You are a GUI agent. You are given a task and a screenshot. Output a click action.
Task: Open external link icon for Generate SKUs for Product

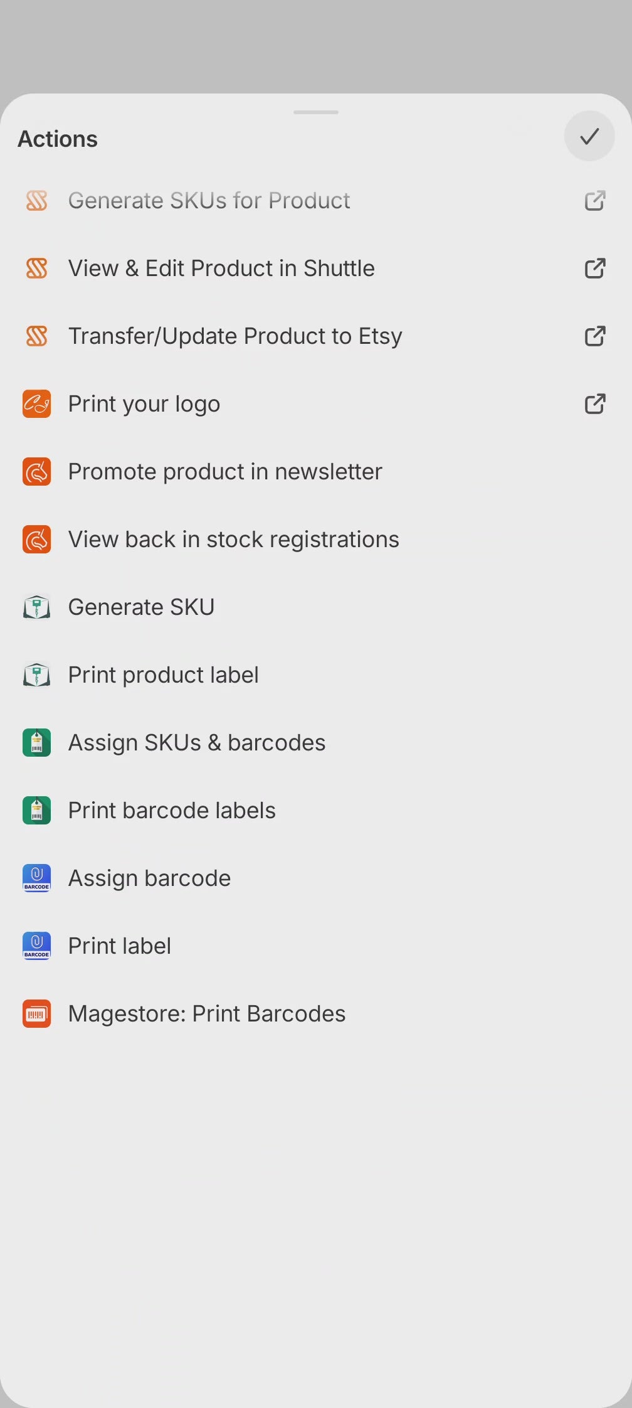[x=594, y=201]
